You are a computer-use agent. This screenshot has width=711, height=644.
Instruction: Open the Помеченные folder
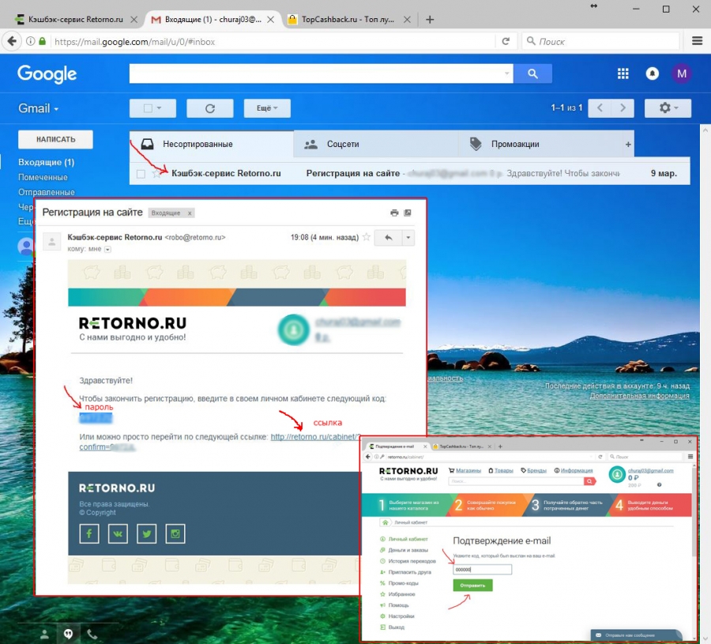click(43, 177)
